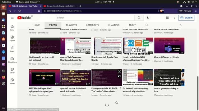Search within channel using magnifier icon
This screenshot has height=111, width=199.
[147, 25]
